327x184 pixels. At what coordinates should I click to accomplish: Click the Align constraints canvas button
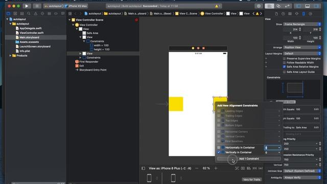[249, 168]
